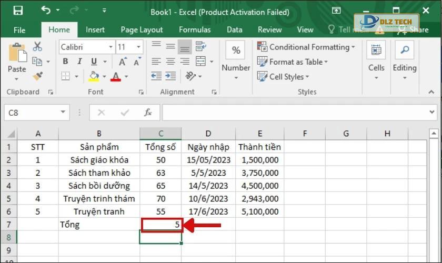
Task: Open the Cells group dropdown
Action: [376, 60]
